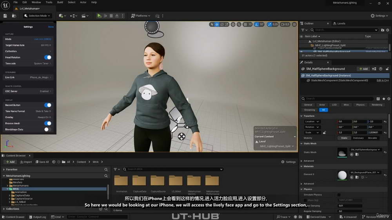Click the Eject button in the toolbar
The height and width of the screenshot is (220, 392).
[x=117, y=16]
